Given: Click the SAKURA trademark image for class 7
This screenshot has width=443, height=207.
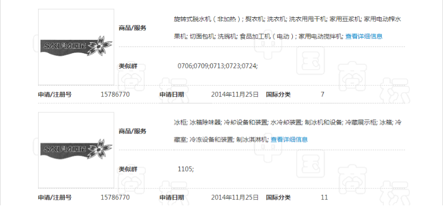Looking at the screenshot, I should tap(76, 47).
